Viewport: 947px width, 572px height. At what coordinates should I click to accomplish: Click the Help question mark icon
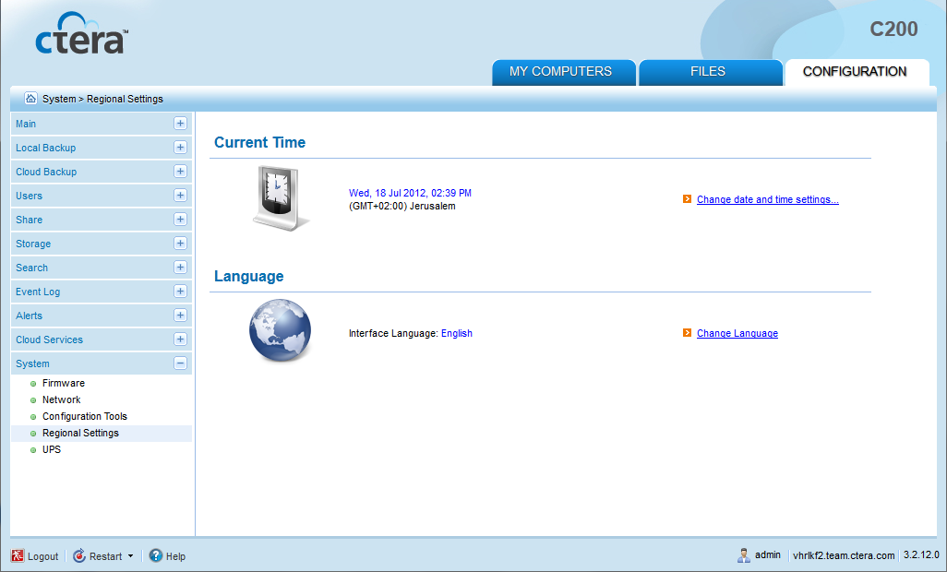156,555
